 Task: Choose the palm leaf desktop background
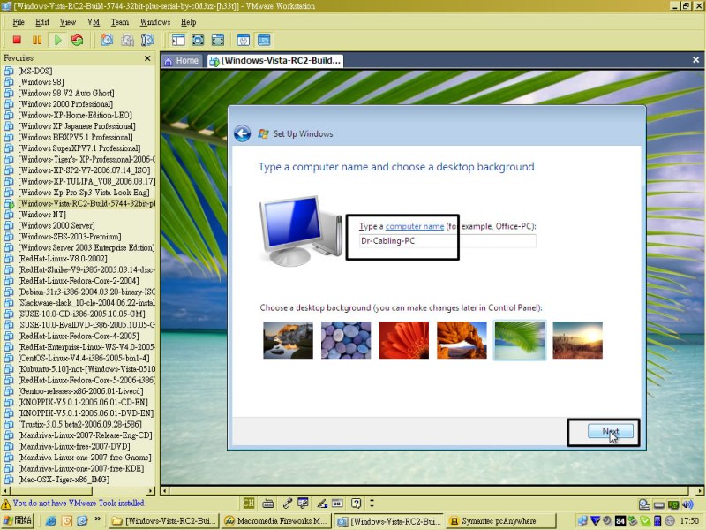[520, 340]
